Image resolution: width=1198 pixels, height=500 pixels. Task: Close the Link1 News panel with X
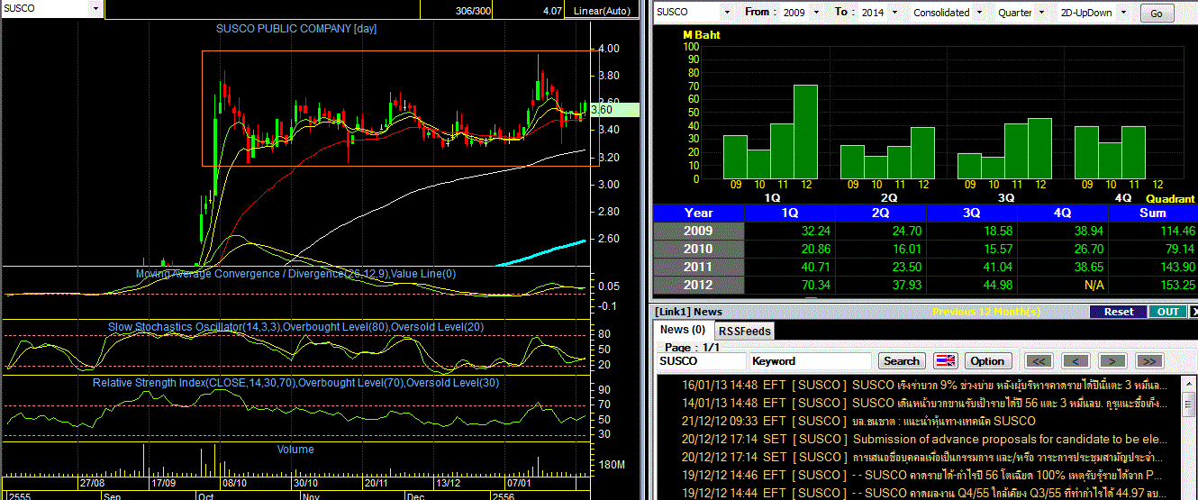coord(1193,312)
